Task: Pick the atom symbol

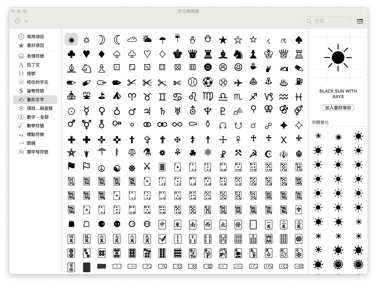Action: 208,152
